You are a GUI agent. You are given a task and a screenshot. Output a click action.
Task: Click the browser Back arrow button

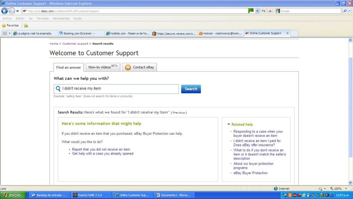pyautogui.click(x=4, y=11)
